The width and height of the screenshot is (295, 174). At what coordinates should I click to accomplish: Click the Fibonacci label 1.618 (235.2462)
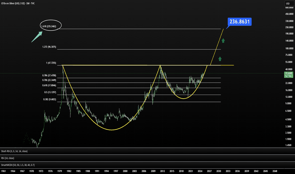point(49,26)
